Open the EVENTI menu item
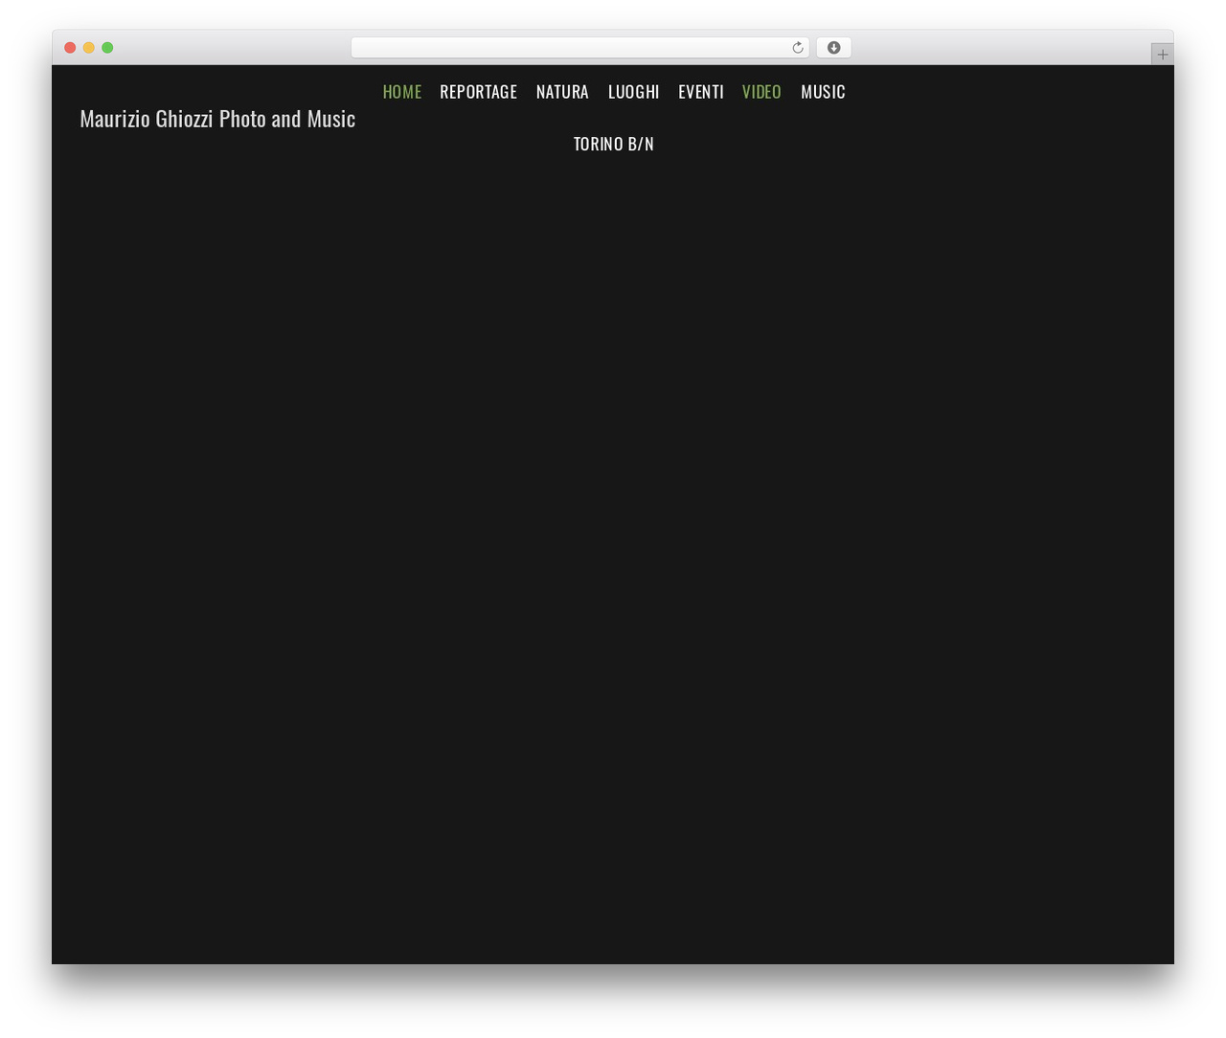The width and height of the screenshot is (1226, 1038). [701, 92]
